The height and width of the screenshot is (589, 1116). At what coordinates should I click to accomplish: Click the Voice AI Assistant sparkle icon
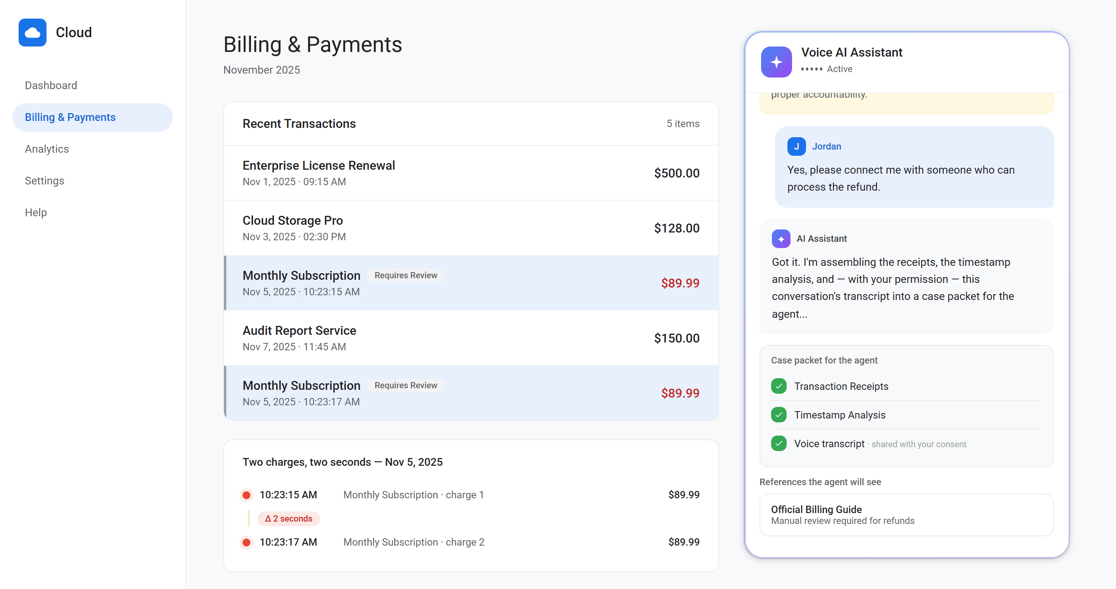tap(776, 62)
